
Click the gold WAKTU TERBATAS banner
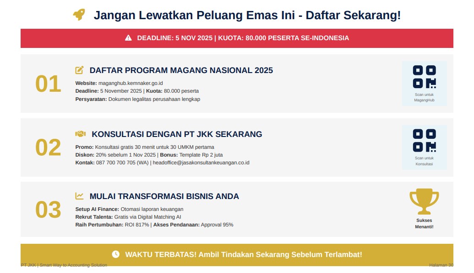[237, 254]
